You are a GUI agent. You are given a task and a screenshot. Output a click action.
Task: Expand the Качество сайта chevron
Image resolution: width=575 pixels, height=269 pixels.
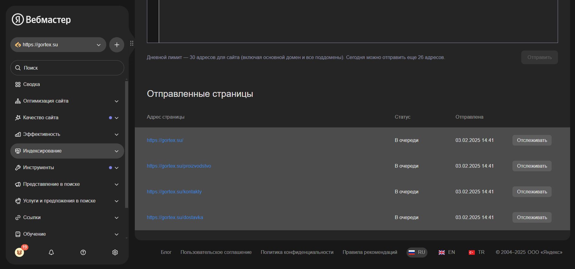117,118
